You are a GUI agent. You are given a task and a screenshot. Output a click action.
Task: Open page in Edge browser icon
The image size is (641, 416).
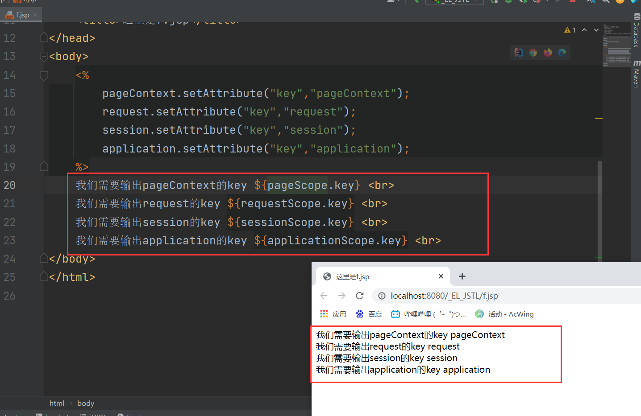562,53
